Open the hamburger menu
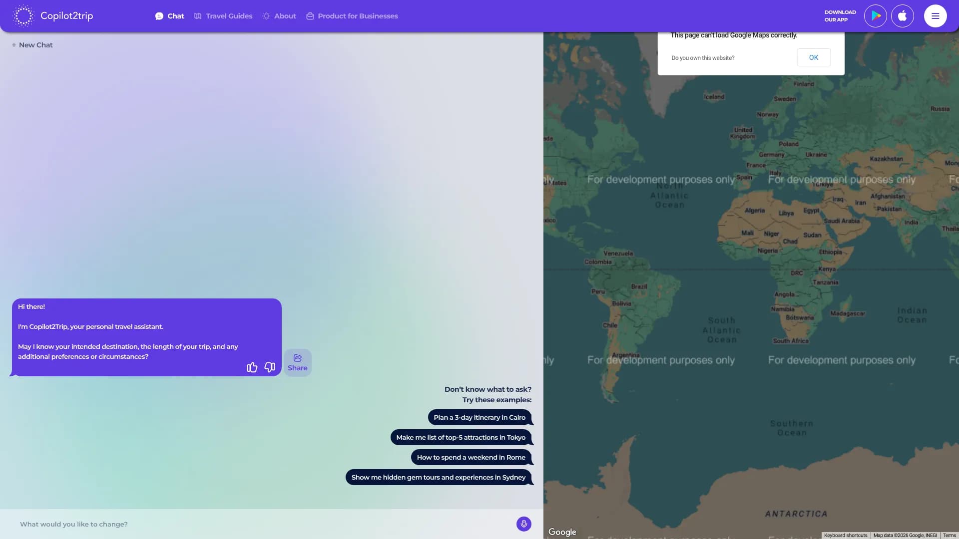 point(935,16)
